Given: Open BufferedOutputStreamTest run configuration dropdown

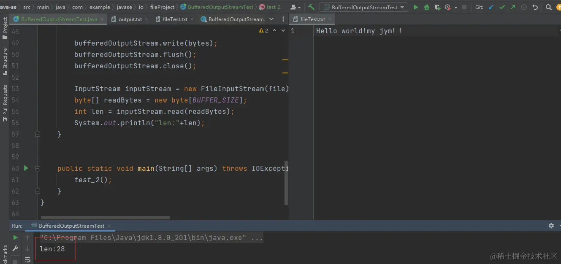Looking at the screenshot, I should tap(363, 7).
